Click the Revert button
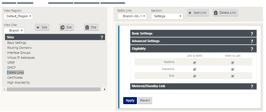Screen dimensions: 266x112 pos(145,101)
